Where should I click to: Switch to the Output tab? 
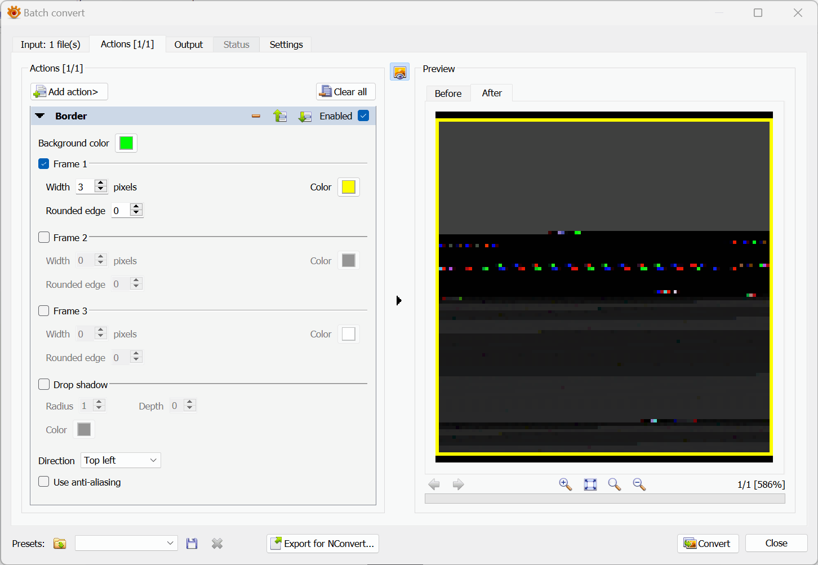[x=188, y=45]
